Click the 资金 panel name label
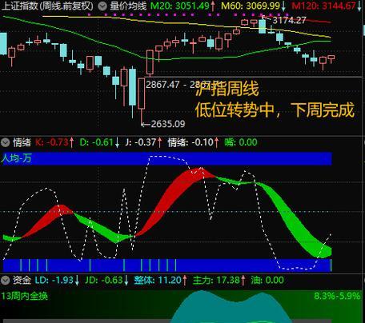The width and height of the screenshot is (365, 323). click(22, 280)
